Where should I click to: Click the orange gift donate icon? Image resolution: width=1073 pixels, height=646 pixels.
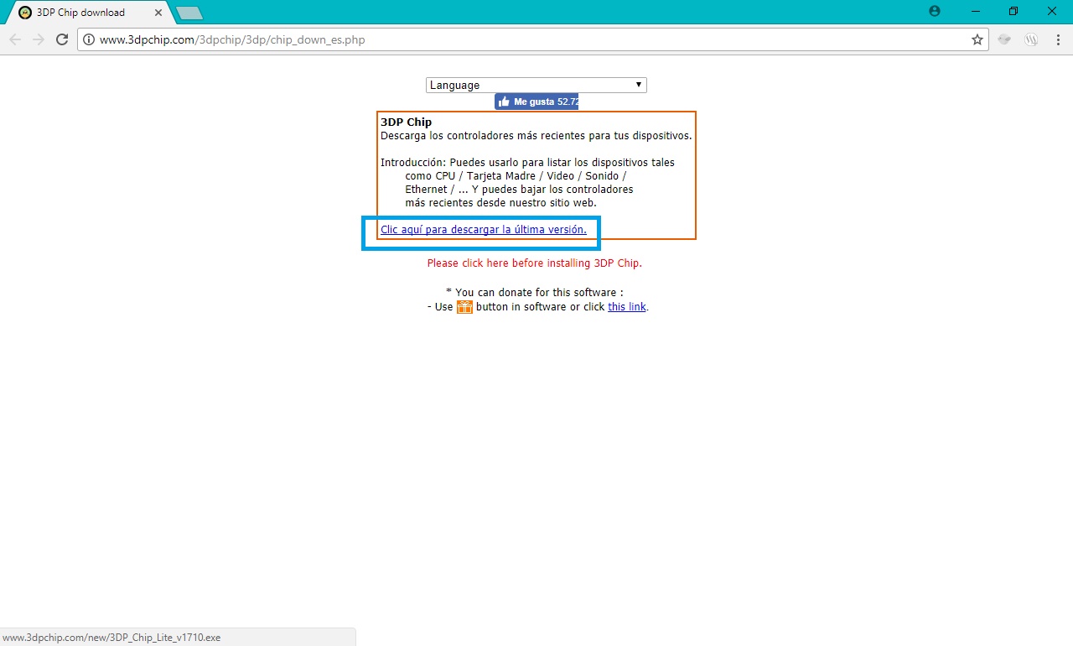(x=464, y=306)
